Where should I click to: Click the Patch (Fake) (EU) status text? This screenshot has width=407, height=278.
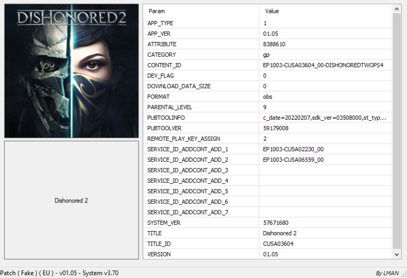tap(59, 273)
